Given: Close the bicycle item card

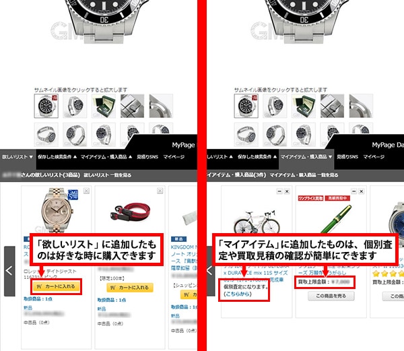Looking at the screenshot, I should (x=287, y=191).
